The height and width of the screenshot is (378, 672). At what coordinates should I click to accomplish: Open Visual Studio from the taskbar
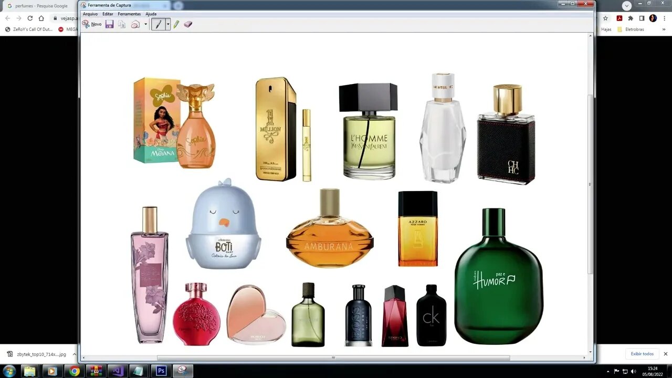[x=117, y=371]
